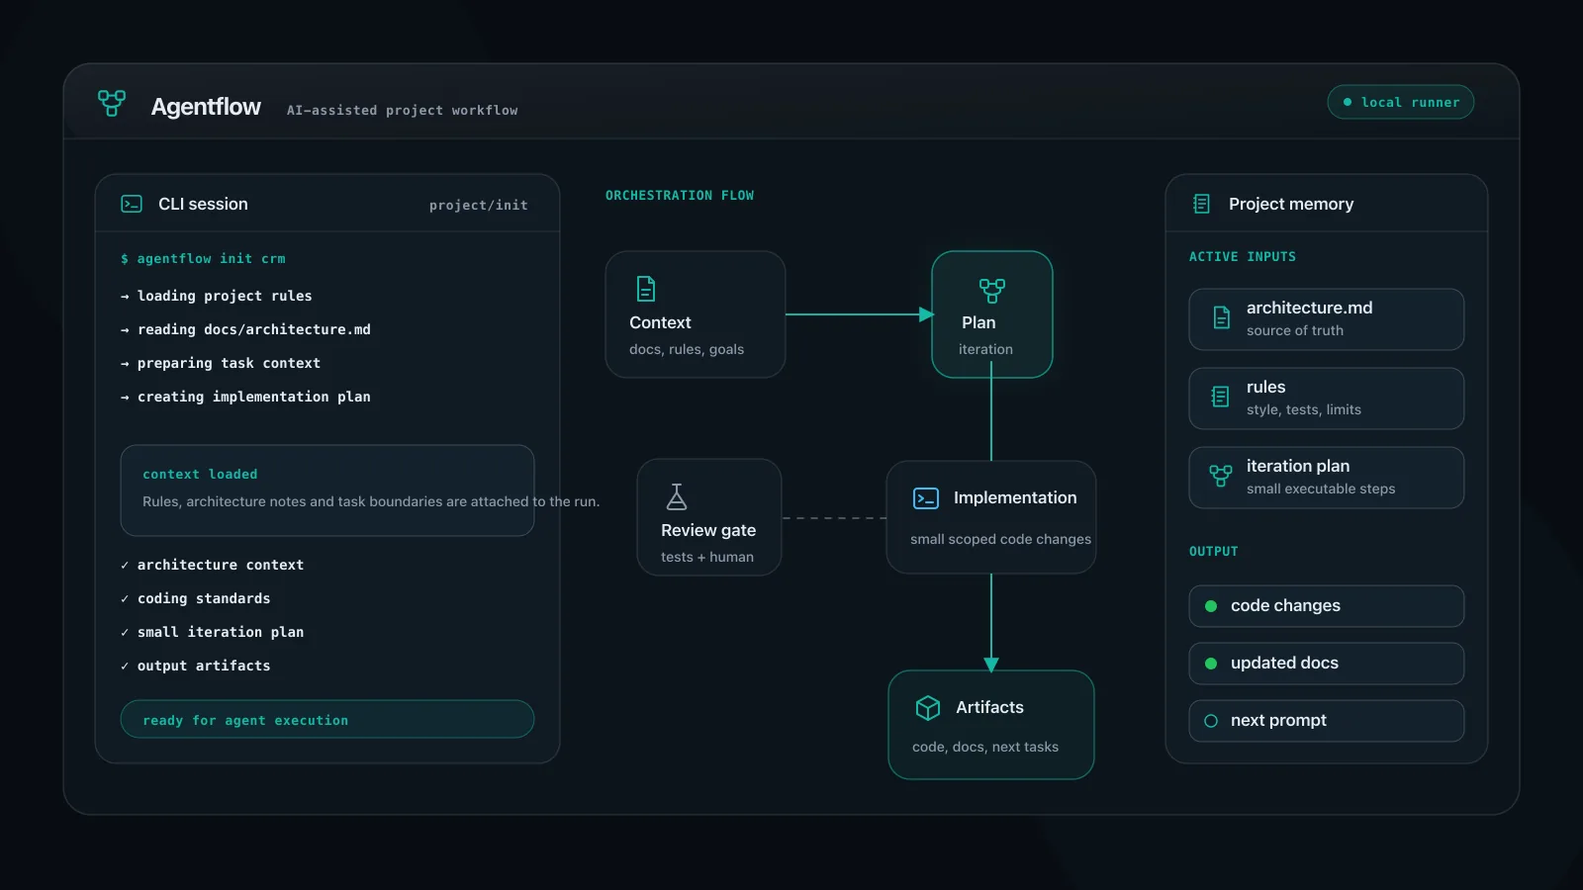This screenshot has width=1583, height=890.
Task: Click the AI-assisted project workflow subtitle
Action: point(403,111)
